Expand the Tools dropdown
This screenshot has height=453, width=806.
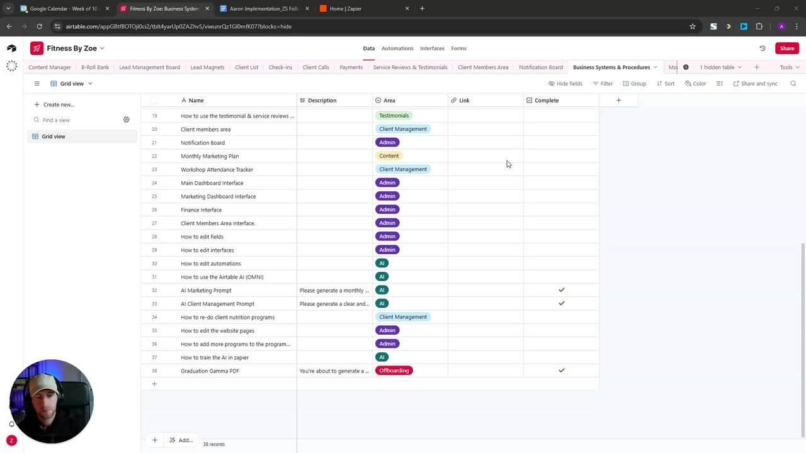(x=789, y=67)
